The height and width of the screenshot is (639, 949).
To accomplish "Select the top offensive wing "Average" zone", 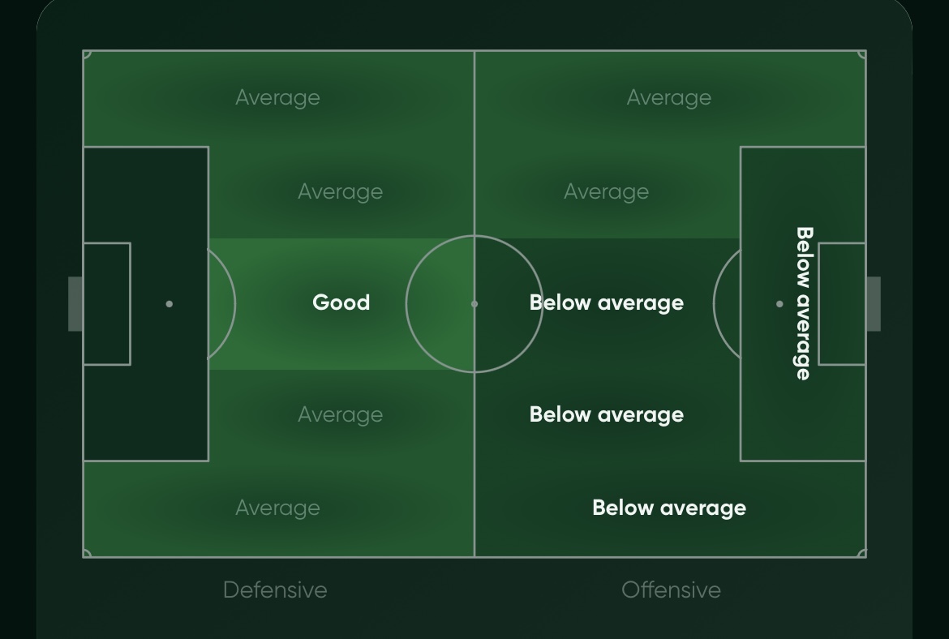I will click(x=668, y=98).
